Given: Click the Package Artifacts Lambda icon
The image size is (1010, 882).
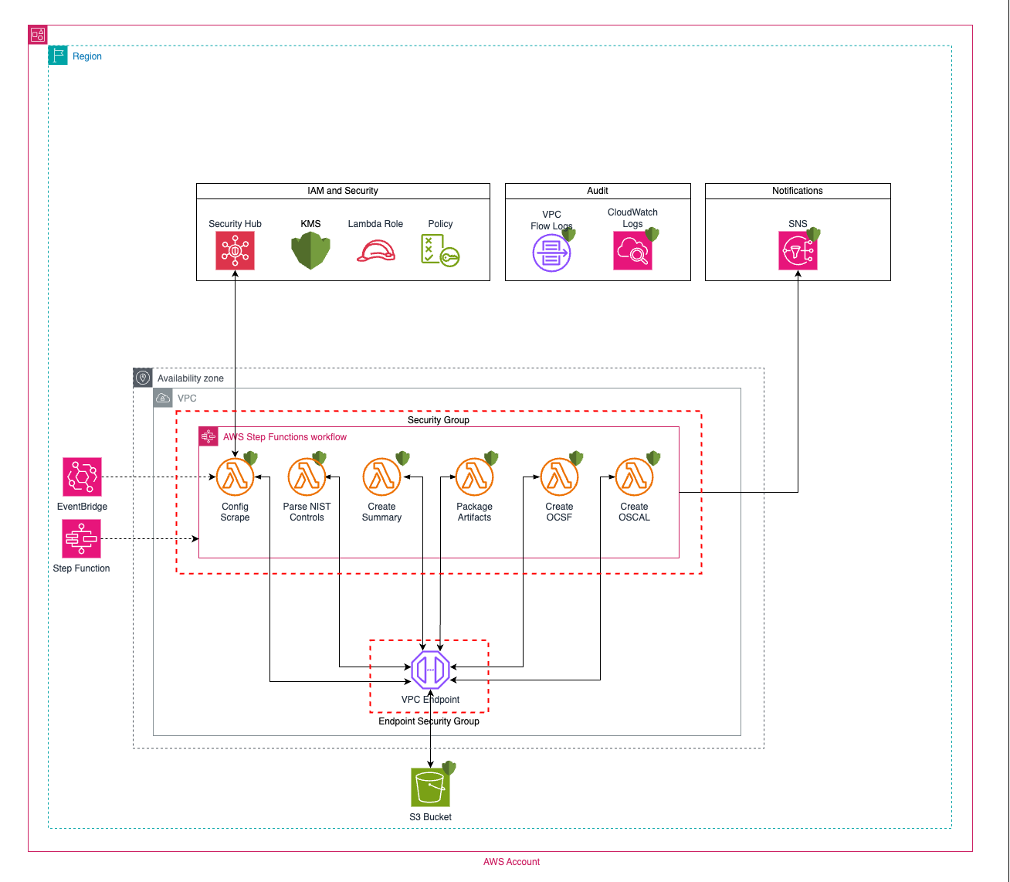Looking at the screenshot, I should pyautogui.click(x=474, y=477).
